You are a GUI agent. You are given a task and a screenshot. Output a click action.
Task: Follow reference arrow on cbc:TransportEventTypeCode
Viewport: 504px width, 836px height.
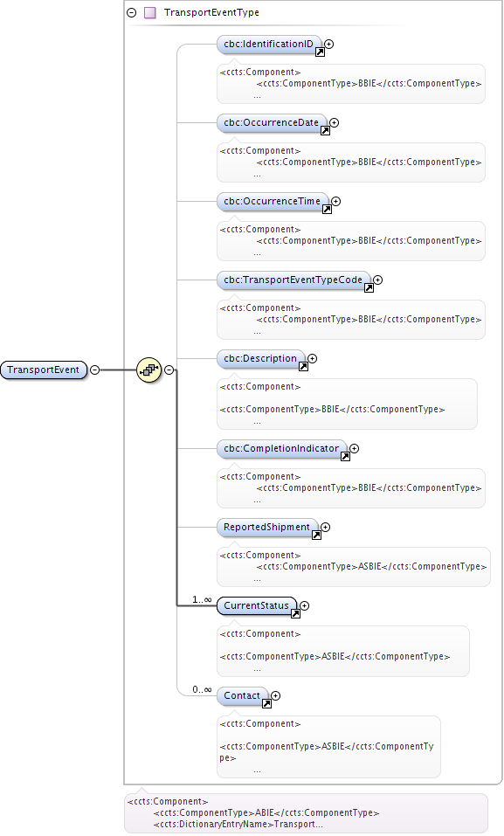(369, 288)
